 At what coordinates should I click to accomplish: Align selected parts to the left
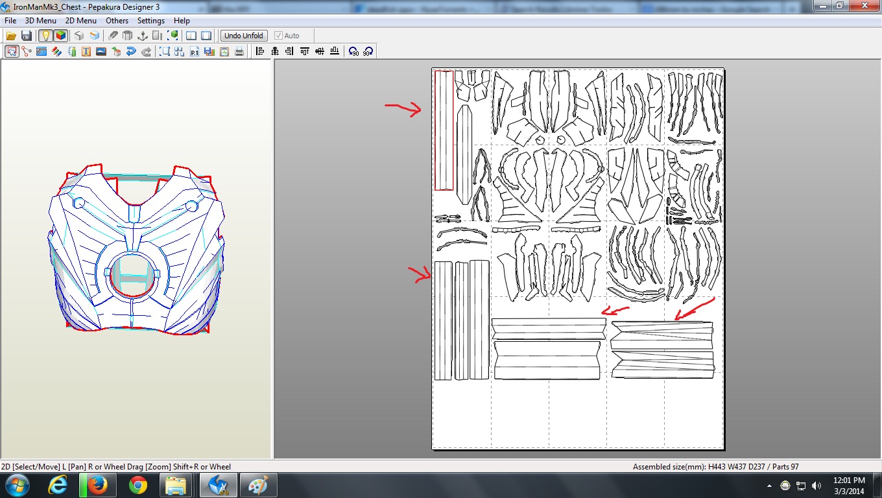point(260,51)
